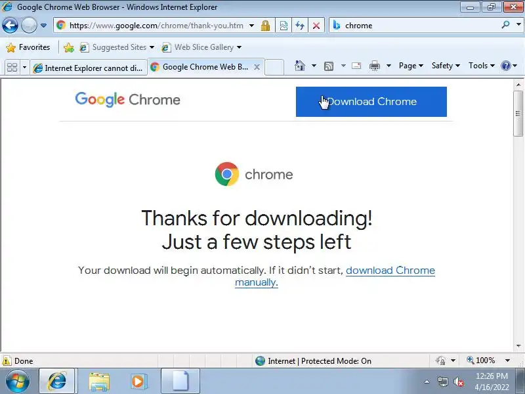Click the scrollbar down arrow
Viewport: 525px width, 394px height.
pyautogui.click(x=518, y=346)
